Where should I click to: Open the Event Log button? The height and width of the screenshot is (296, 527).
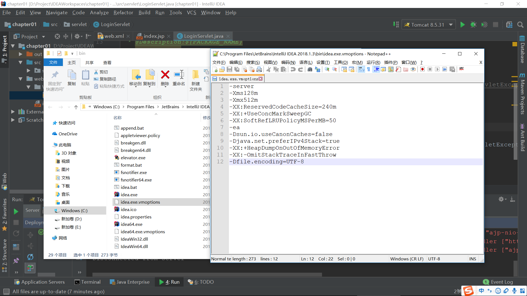498,282
